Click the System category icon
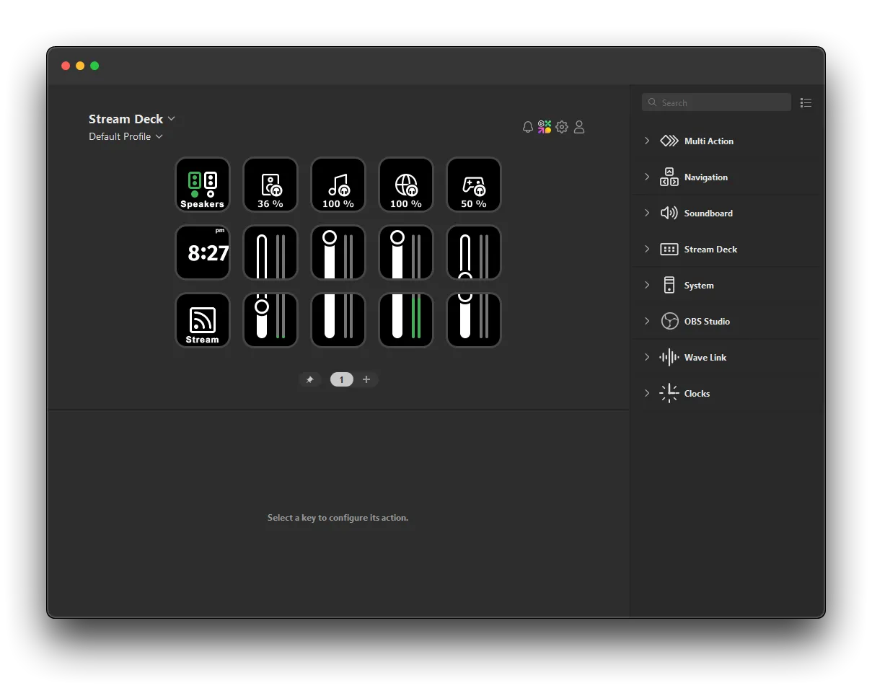 (669, 286)
